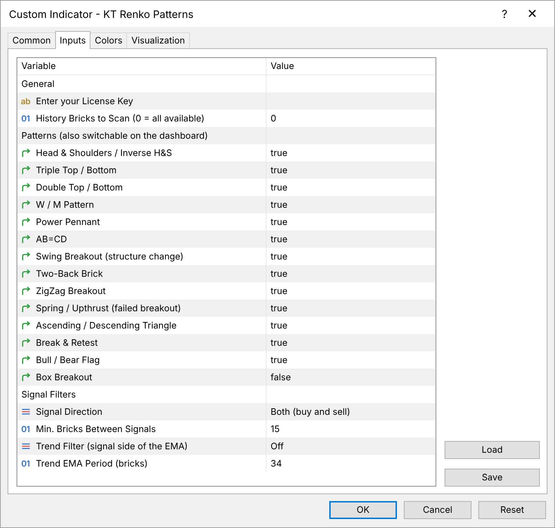The image size is (555, 528).
Task: Open the help question mark button
Action: pyautogui.click(x=504, y=14)
